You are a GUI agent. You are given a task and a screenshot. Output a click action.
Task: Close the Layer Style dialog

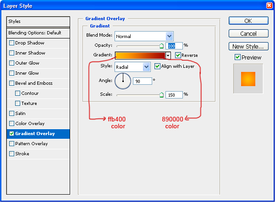point(269,5)
